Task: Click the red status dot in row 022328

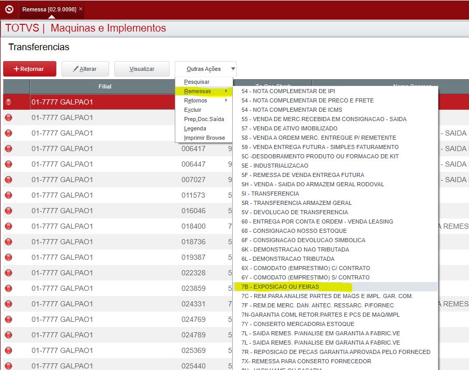Action: point(9,273)
